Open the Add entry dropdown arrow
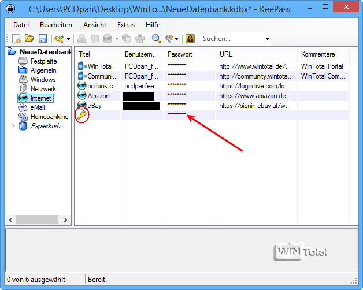 pyautogui.click(x=68, y=39)
